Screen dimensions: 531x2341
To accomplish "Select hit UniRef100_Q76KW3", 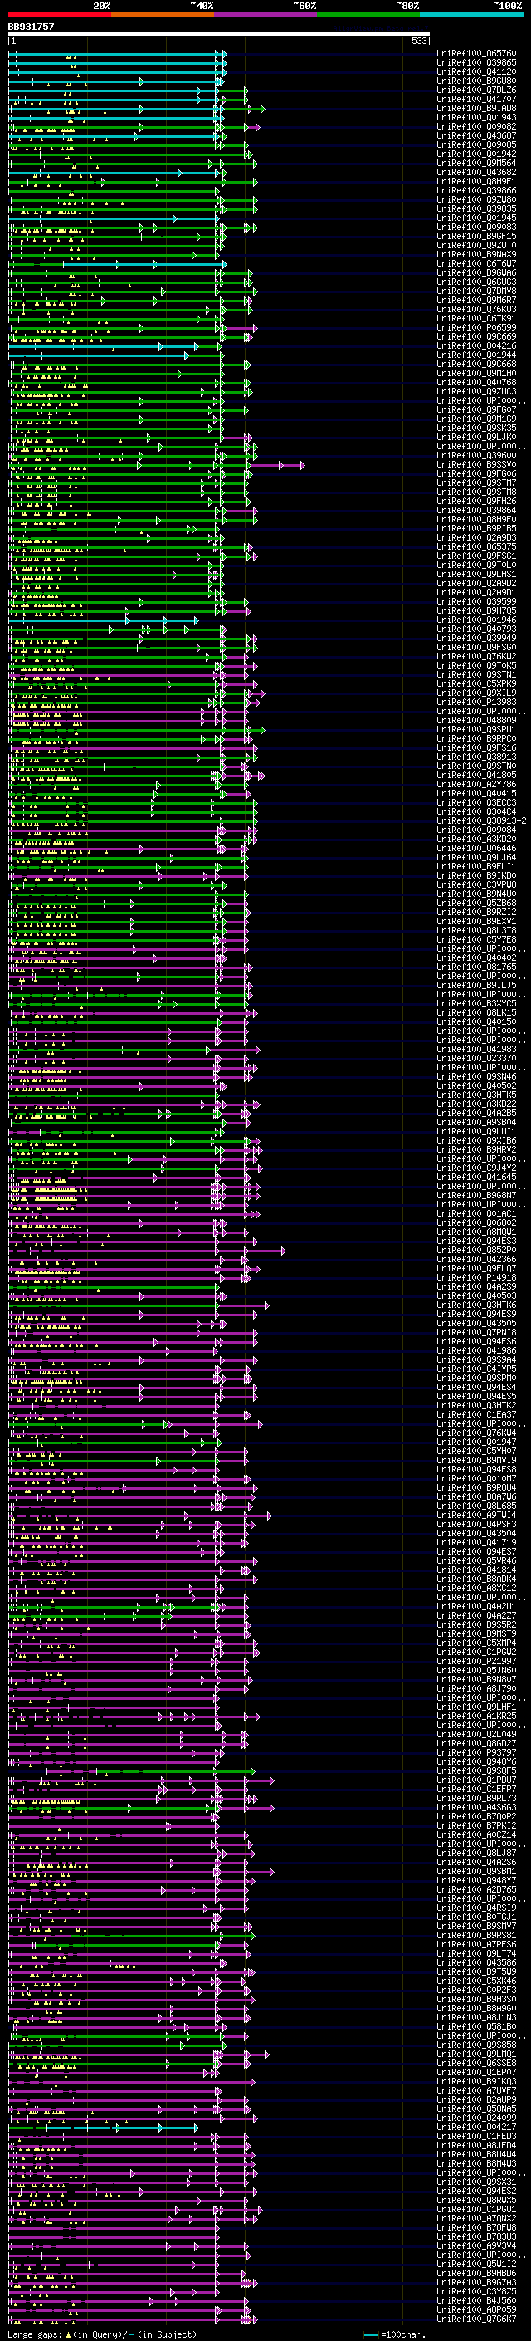I will tap(476, 309).
